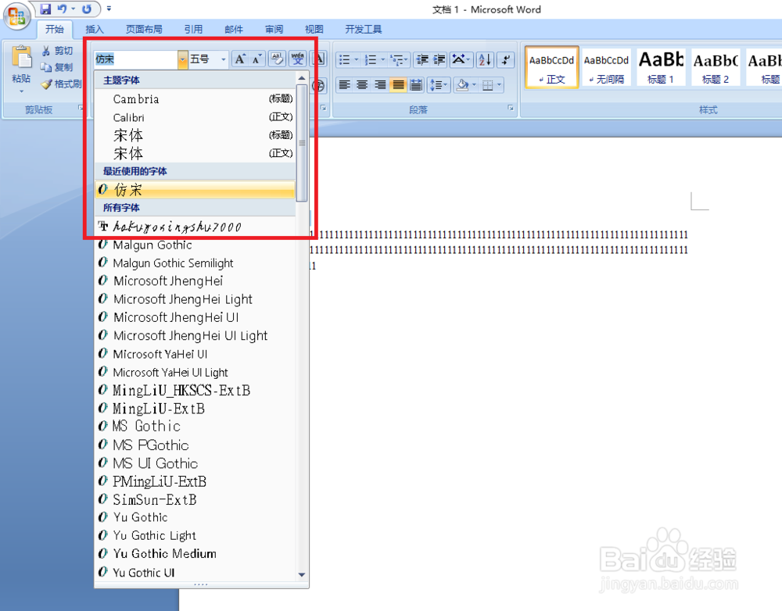Choose Calibri body theme font

click(x=195, y=118)
